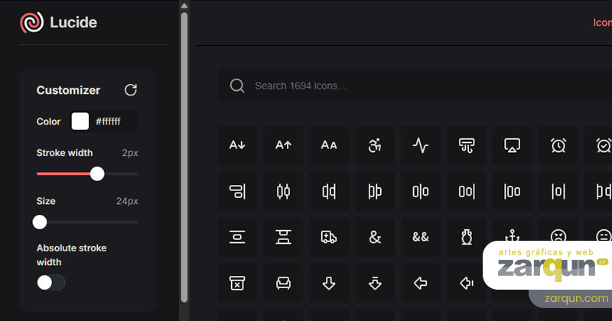Reset the Customizer settings
Image resolution: width=612 pixels, height=321 pixels.
(131, 90)
